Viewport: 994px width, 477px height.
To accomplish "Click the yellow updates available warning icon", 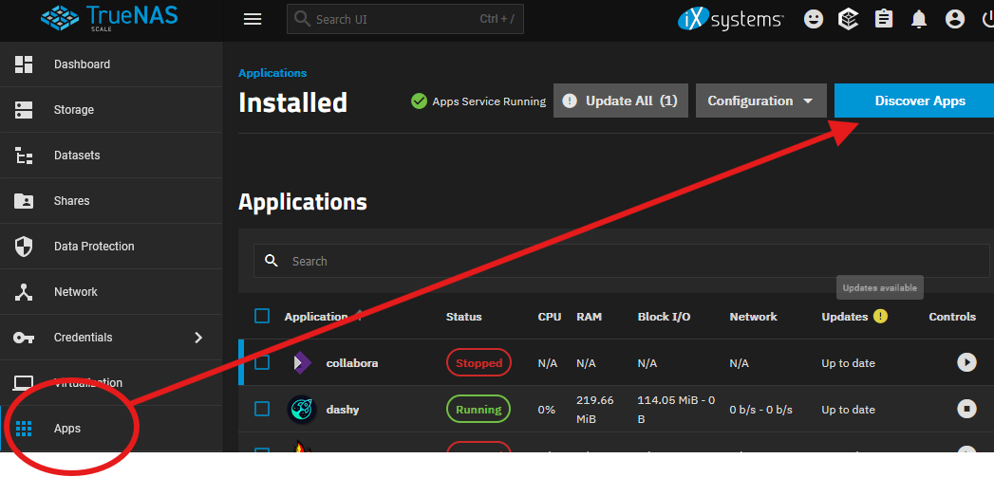I will pos(880,316).
